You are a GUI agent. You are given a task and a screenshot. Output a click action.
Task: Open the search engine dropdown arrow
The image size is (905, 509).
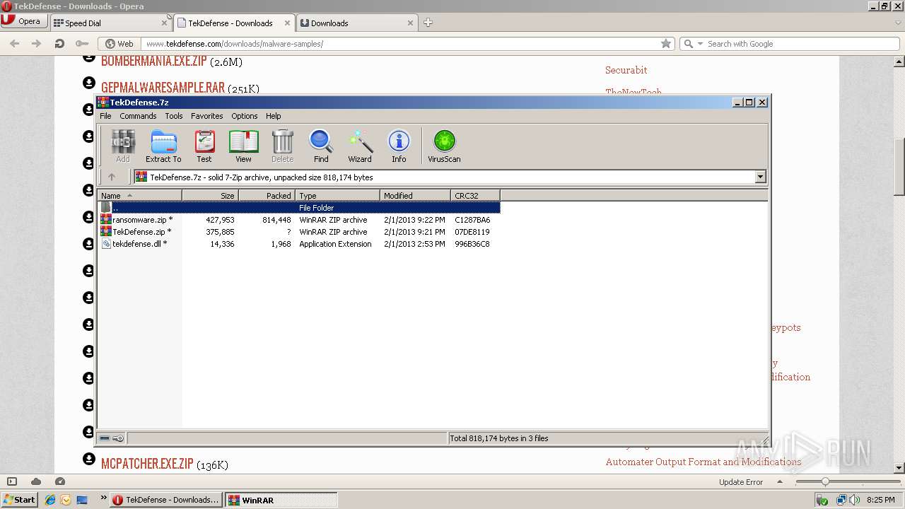(x=701, y=43)
